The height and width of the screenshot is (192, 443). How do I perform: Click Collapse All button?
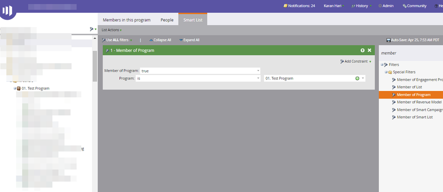point(160,40)
